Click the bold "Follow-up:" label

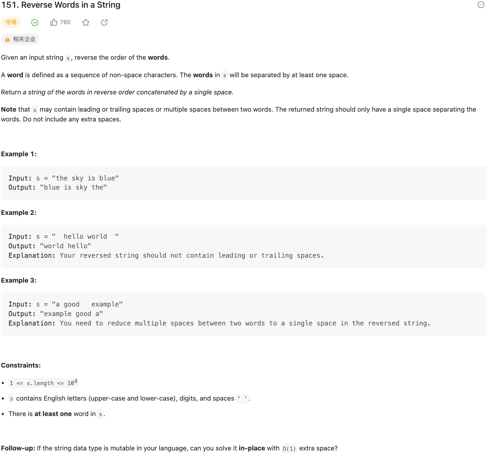click(x=18, y=448)
